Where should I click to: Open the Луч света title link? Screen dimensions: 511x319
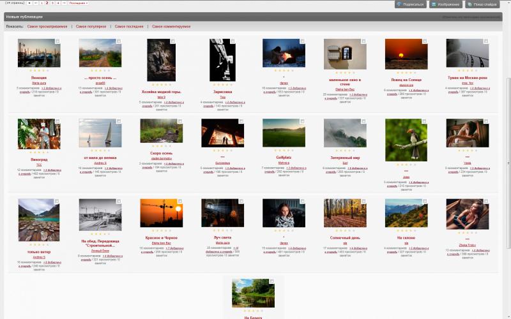tap(222, 237)
